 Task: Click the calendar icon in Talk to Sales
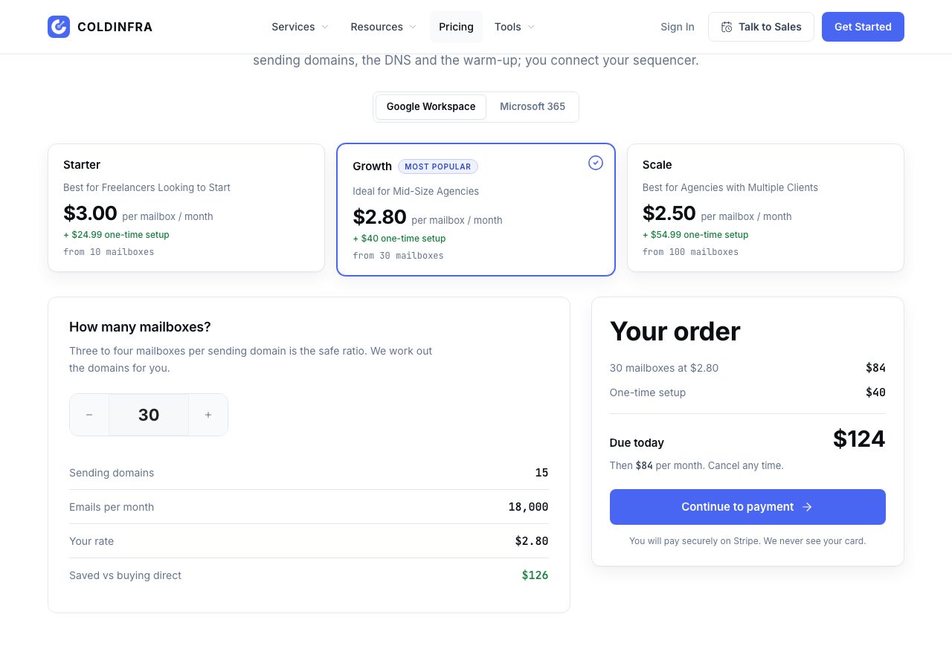point(727,27)
